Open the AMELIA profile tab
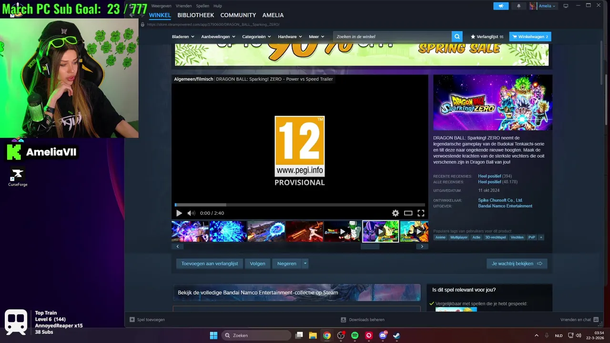The width and height of the screenshot is (610, 343). coord(273,15)
